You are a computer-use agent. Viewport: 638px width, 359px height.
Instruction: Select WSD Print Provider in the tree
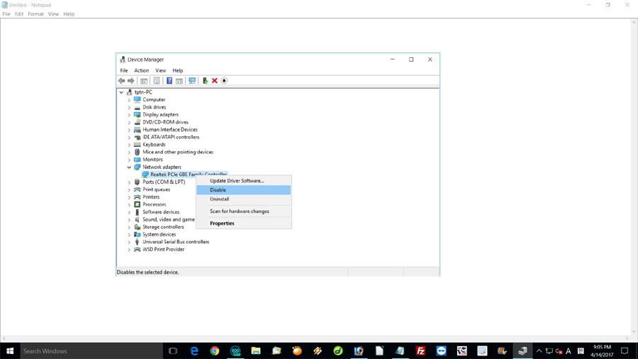(x=163, y=250)
